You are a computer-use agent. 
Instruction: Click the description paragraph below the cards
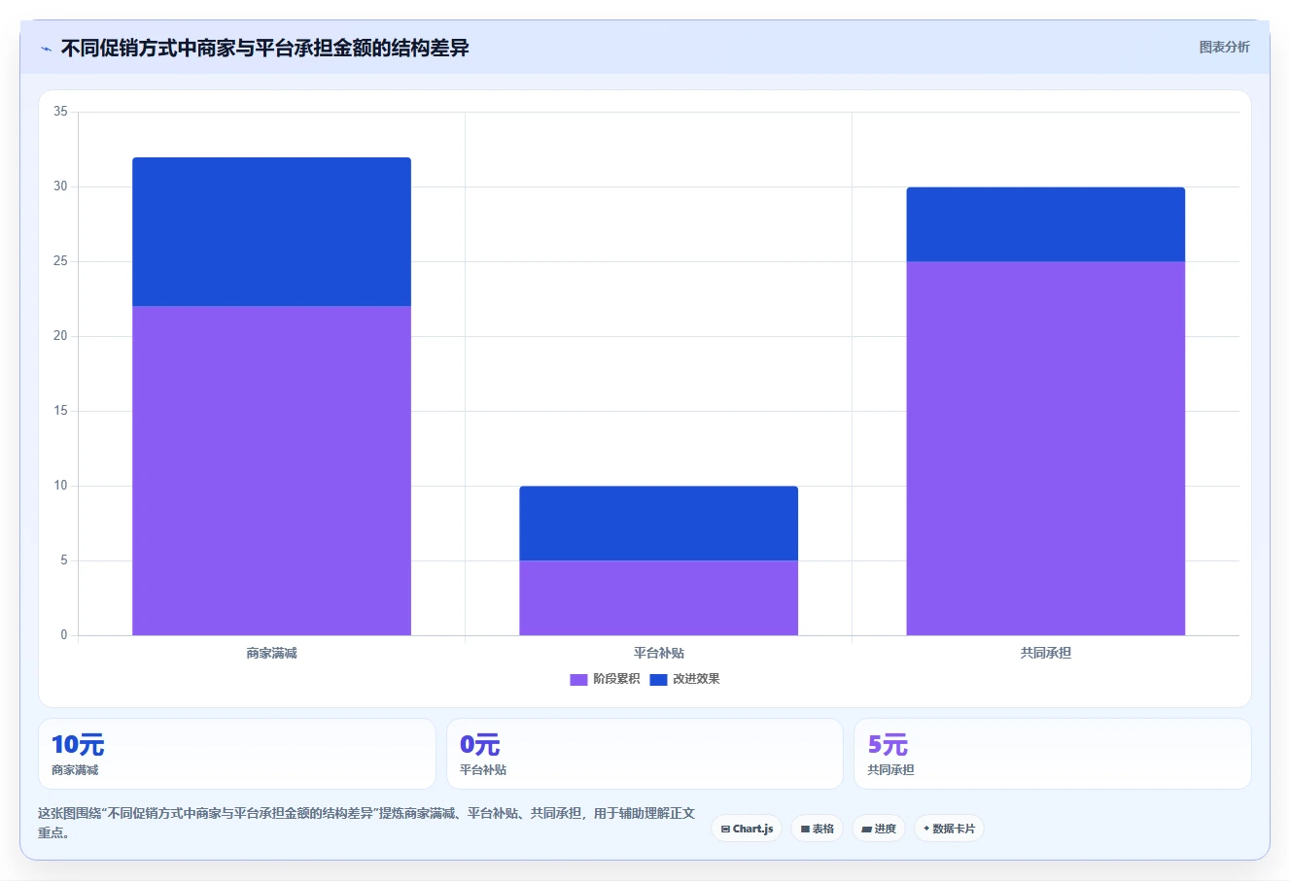coord(366,823)
